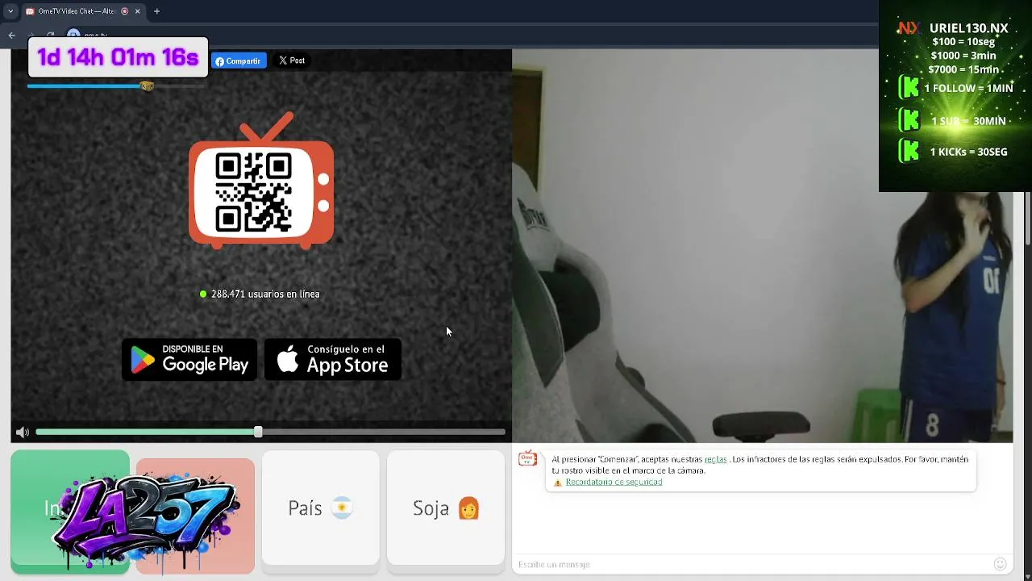This screenshot has width=1032, height=581.
Task: Select the OmeTV Video Chat browser tab
Action: (x=83, y=11)
